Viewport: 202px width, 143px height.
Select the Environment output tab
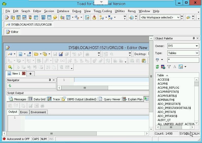click(38, 112)
